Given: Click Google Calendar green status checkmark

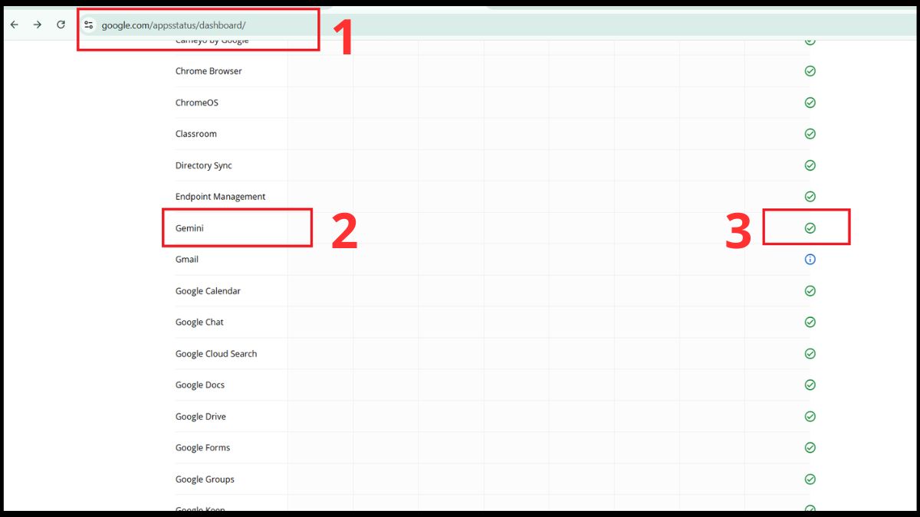Looking at the screenshot, I should click(810, 291).
